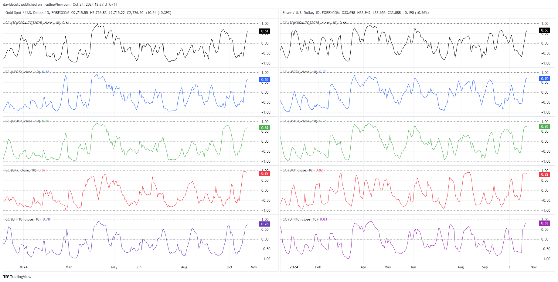Image resolution: width=558 pixels, height=282 pixels.
Task: Click the May label on Silver time axis
Action: [x=388, y=267]
